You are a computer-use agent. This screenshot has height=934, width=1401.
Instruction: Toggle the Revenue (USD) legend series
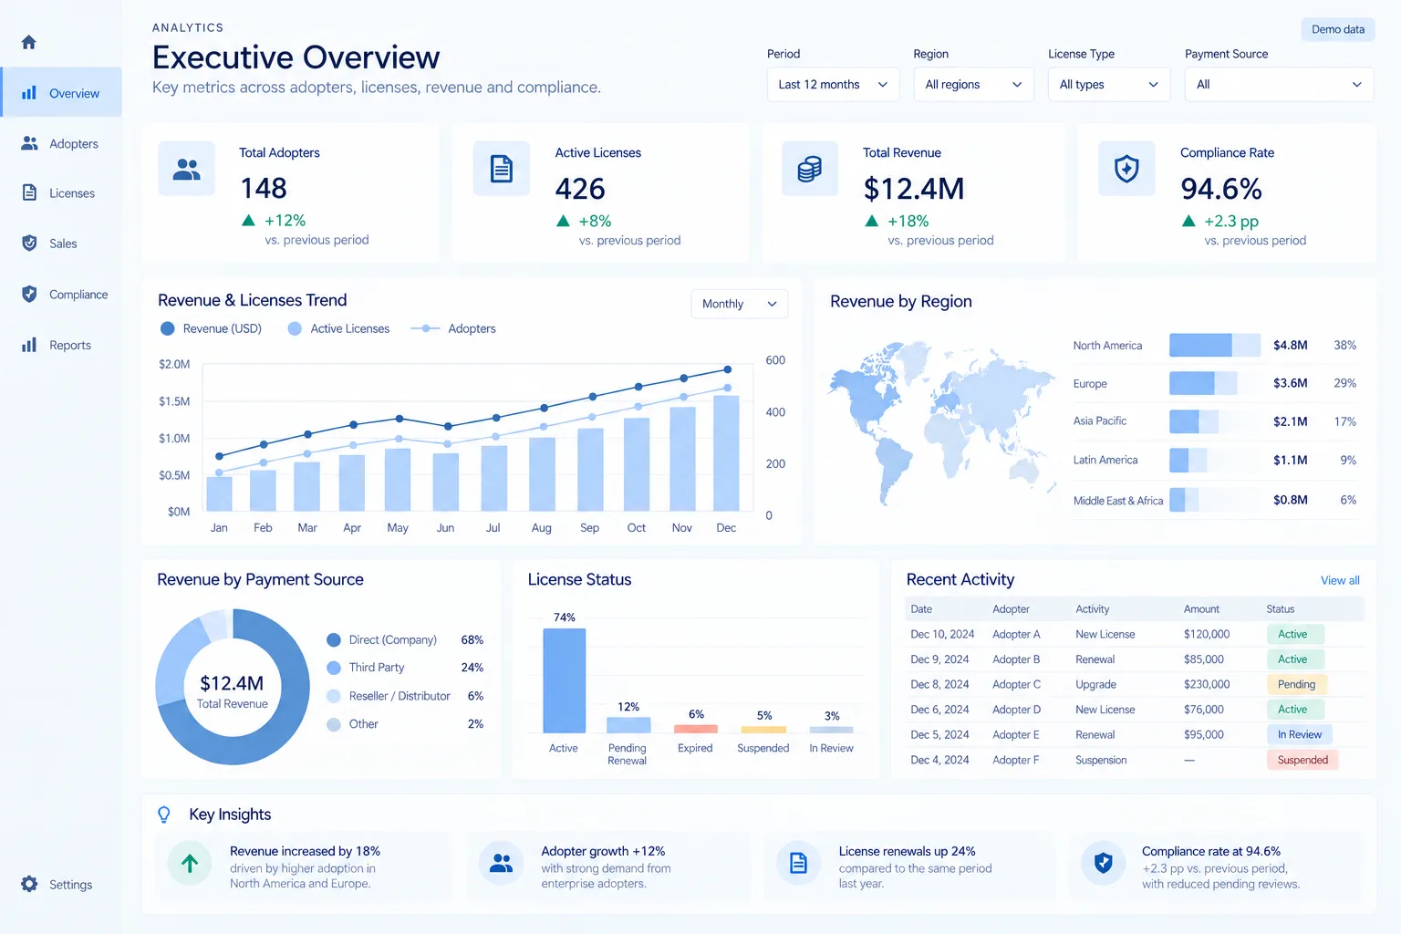[x=211, y=328]
